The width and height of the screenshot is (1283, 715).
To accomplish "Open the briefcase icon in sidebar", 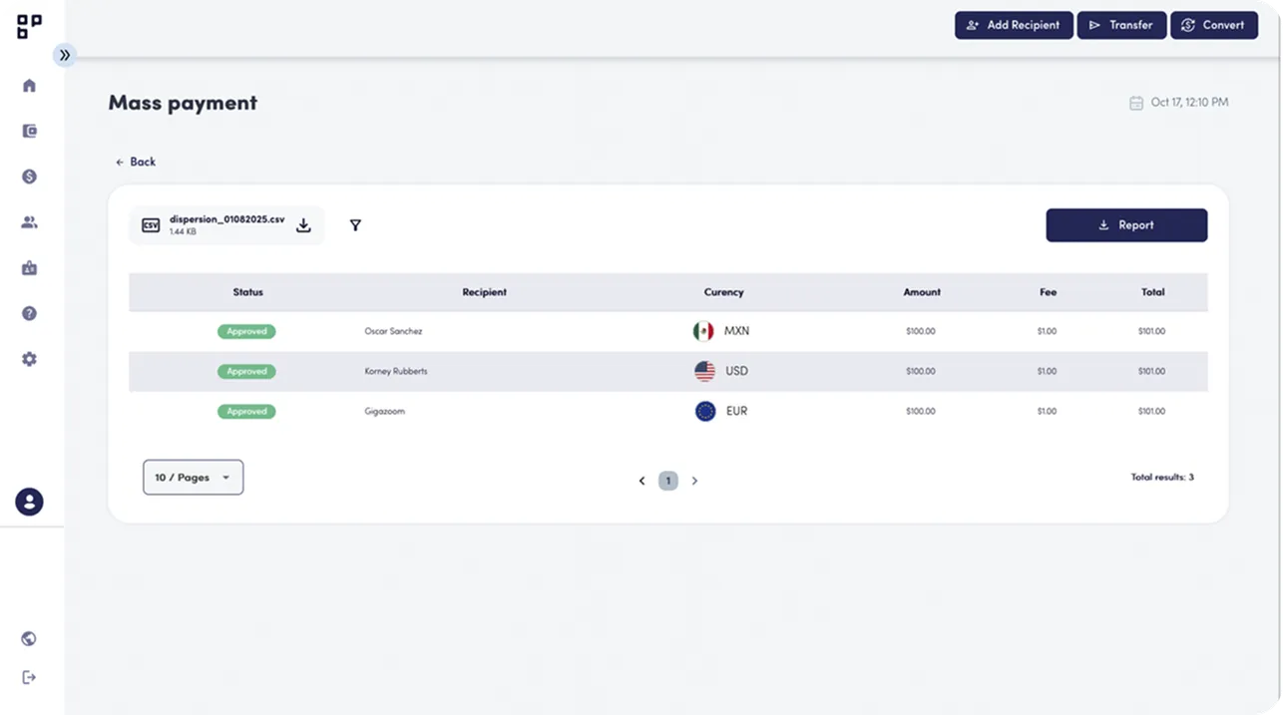I will [29, 268].
